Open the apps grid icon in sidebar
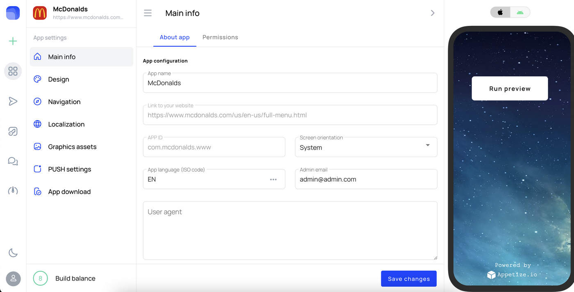Viewport: 574px width, 292px height. (13, 71)
